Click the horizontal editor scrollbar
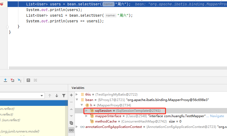Screen dimensions: 227x136 click(118, 68)
